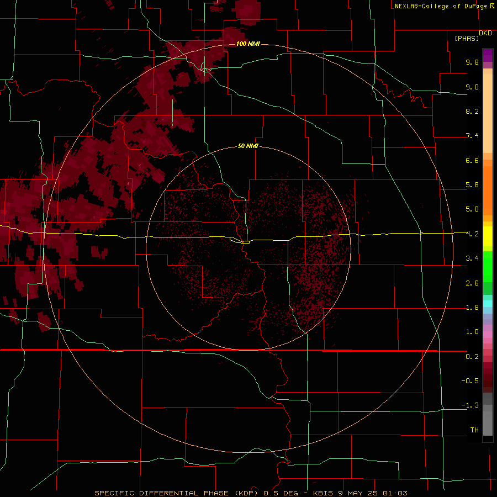Image resolution: width=497 pixels, height=497 pixels.
Task: Click the TH threshold label
Action: [x=474, y=430]
